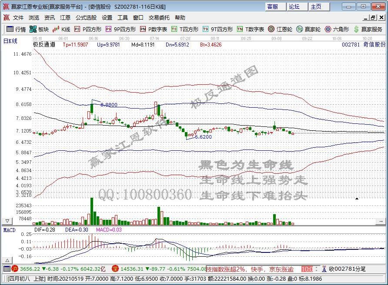The height and width of the screenshot is (285, 388).
Task: Open the 资讯 menu
Action: point(50,17)
